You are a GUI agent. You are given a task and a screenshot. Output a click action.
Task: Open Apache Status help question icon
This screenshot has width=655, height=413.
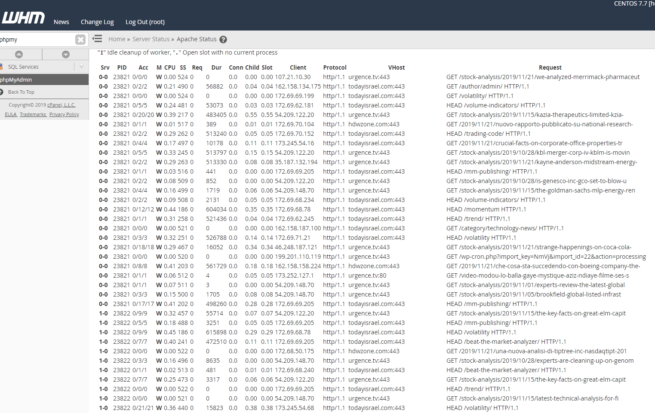click(223, 40)
